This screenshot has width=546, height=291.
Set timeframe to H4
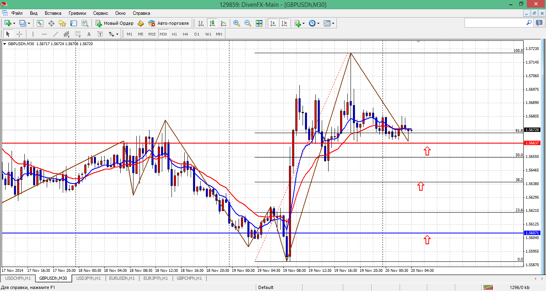point(185,34)
